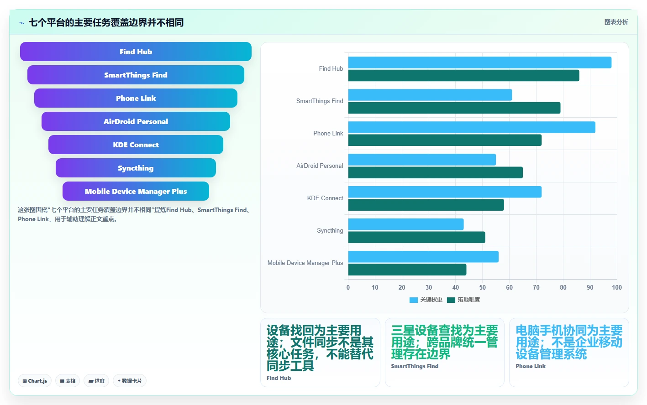Select the AirDroid Personal funnel bar
This screenshot has width=647, height=405.
pyautogui.click(x=136, y=121)
